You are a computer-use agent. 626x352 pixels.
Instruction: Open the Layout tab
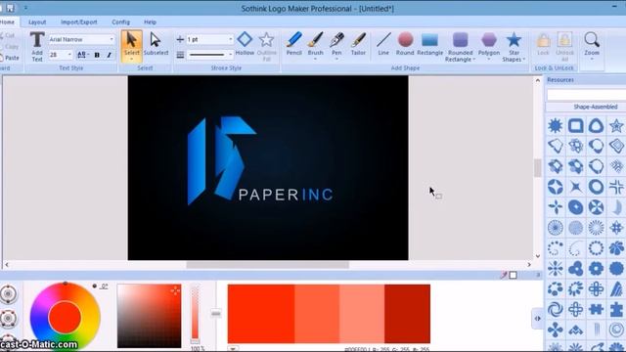click(37, 22)
